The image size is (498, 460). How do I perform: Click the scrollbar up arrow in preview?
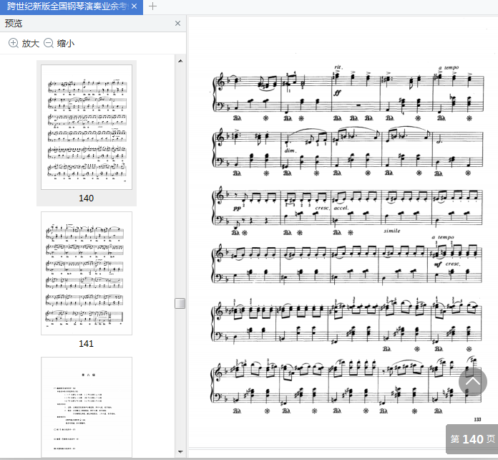point(180,61)
